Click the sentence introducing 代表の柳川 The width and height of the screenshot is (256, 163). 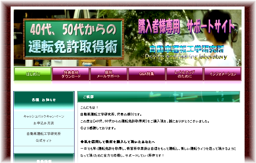[111, 114]
